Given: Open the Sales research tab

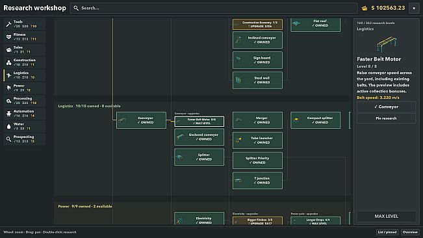Looking at the screenshot, I should 25,49.
